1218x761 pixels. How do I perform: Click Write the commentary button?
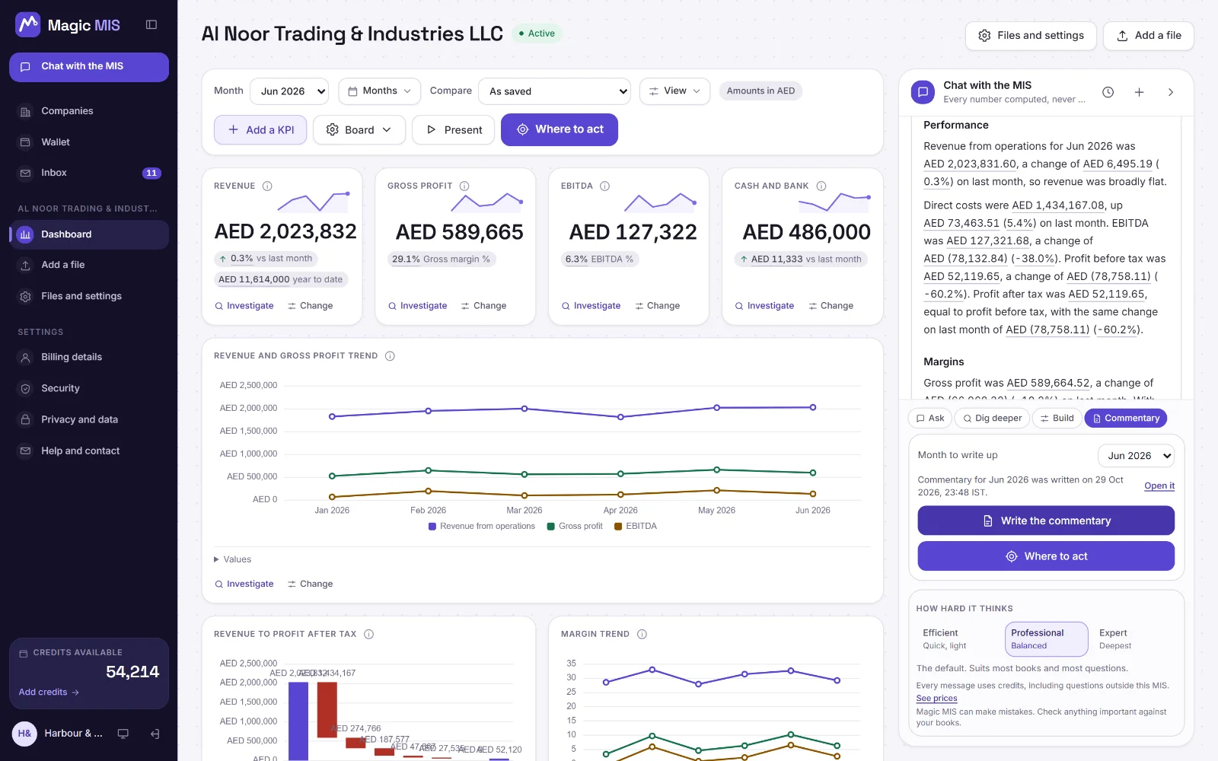1046,521
